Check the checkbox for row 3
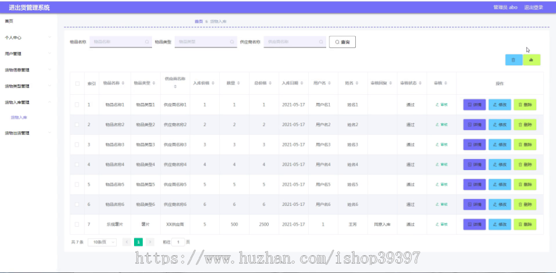Screen dimensions: 556x273 coord(77,145)
